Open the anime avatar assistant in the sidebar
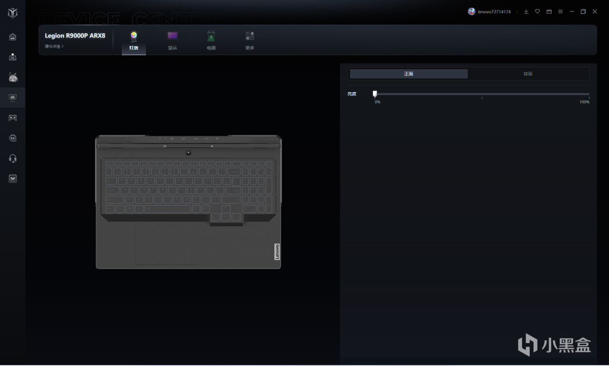The width and height of the screenshot is (609, 366). coord(13,77)
